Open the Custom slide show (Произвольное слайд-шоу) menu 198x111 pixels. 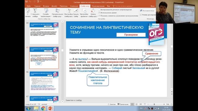click(x=58, y=13)
